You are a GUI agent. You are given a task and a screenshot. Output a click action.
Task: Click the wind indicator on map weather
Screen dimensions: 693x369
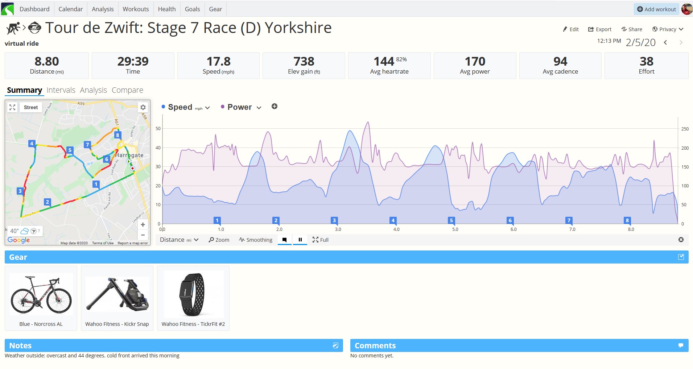36,231
